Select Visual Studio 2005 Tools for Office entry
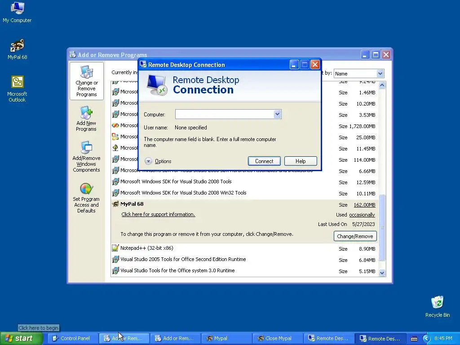Screen dimensions: 460x345 pos(244,260)
